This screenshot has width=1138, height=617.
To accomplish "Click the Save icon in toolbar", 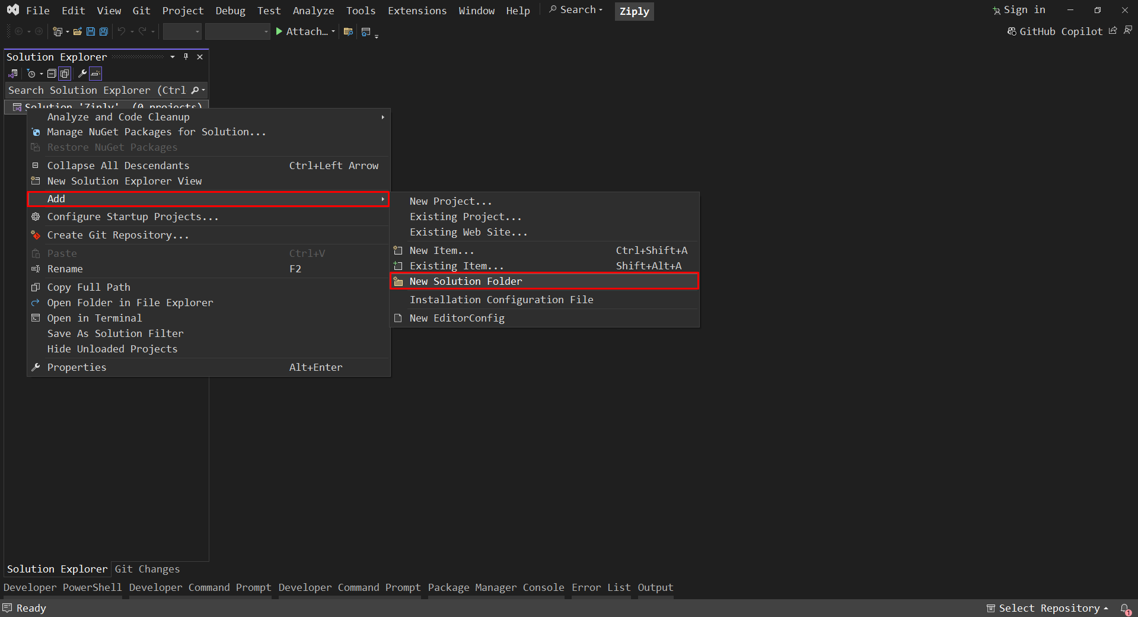I will pos(91,31).
